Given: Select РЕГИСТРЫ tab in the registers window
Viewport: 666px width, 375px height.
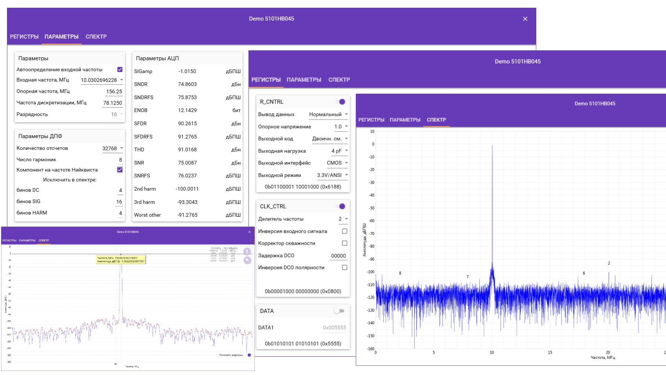Looking at the screenshot, I should coord(266,80).
